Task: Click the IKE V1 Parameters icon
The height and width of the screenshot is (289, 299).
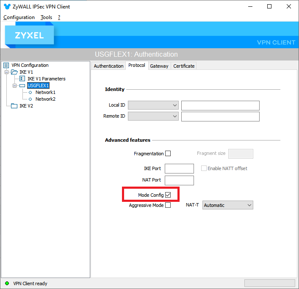Action: coord(22,79)
